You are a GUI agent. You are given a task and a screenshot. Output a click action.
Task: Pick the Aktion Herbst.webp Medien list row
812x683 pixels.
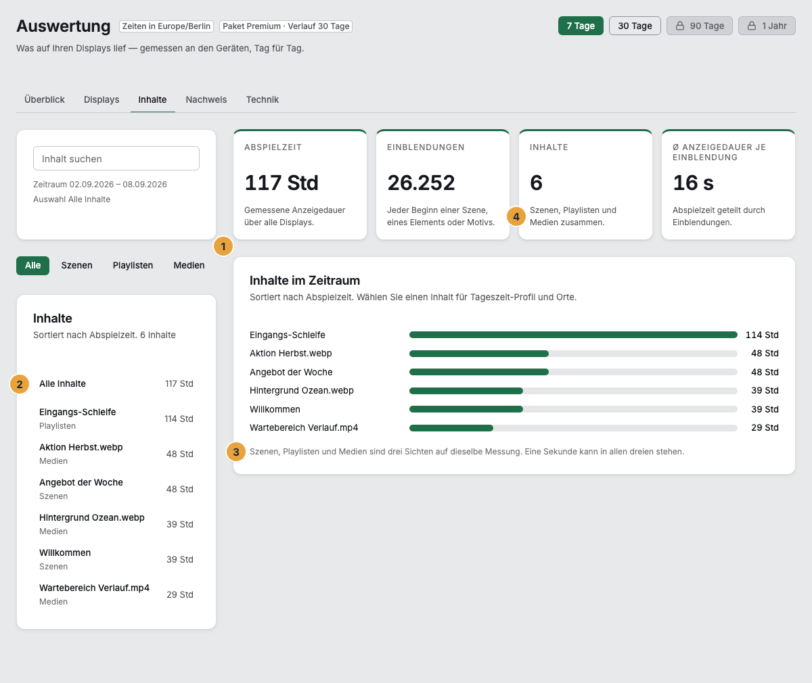coord(116,454)
